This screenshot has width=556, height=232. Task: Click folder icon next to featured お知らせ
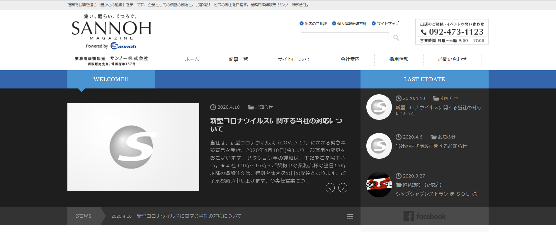(x=251, y=107)
